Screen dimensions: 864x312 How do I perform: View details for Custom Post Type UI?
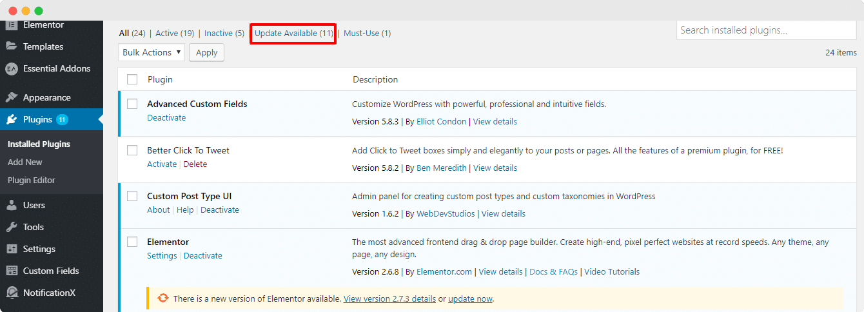click(x=504, y=214)
